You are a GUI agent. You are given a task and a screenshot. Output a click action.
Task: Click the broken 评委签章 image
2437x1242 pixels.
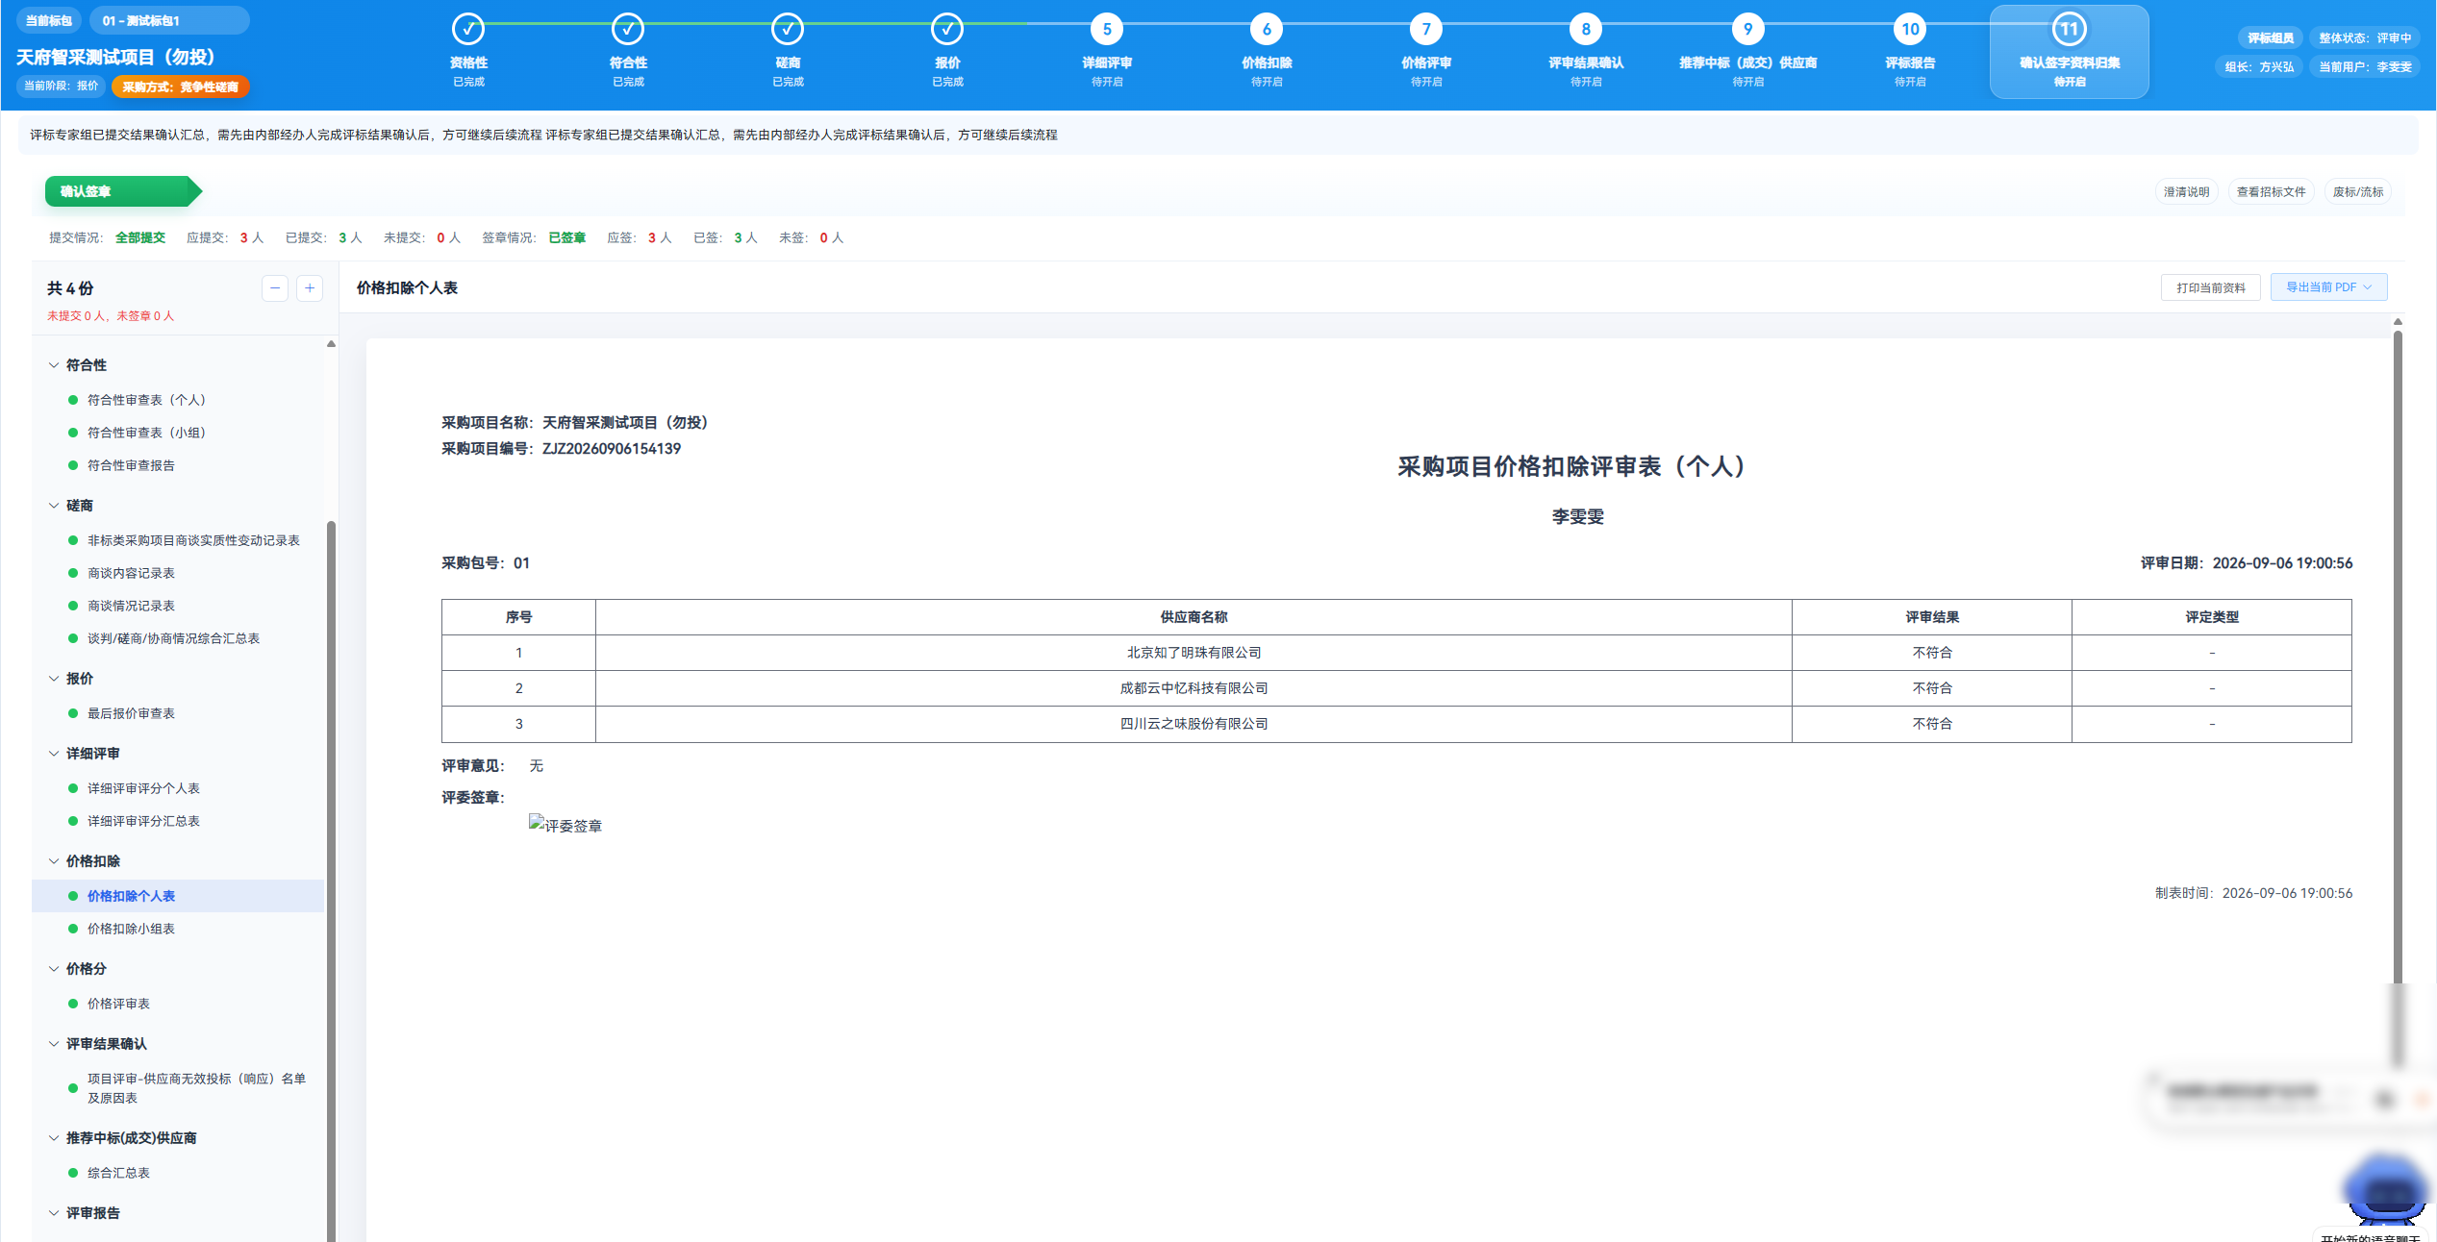click(565, 826)
